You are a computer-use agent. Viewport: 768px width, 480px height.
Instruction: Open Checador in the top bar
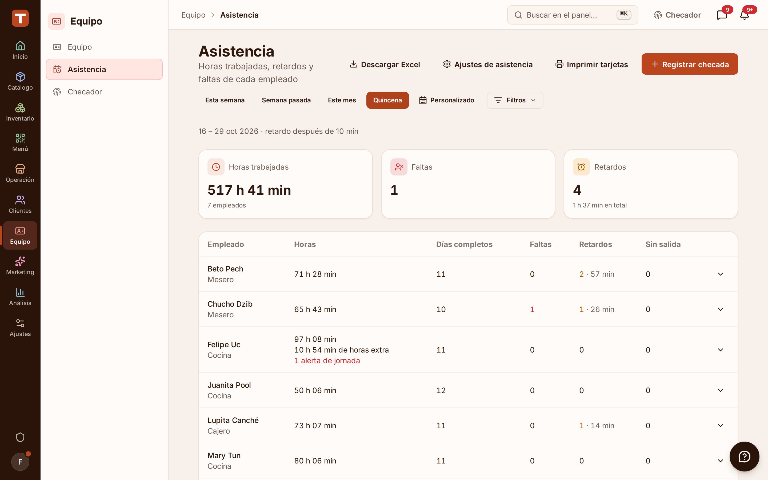(677, 15)
